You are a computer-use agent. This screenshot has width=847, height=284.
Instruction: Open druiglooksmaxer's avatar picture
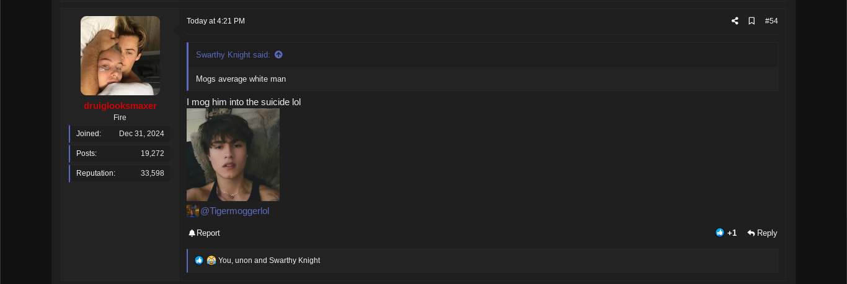click(120, 56)
